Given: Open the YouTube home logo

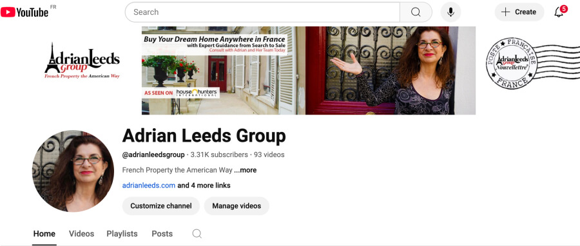Looking at the screenshot, I should click(24, 12).
